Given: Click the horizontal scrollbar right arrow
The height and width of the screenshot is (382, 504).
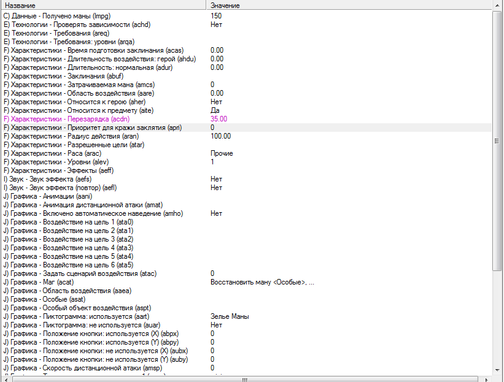Looking at the screenshot, I should [487, 380].
